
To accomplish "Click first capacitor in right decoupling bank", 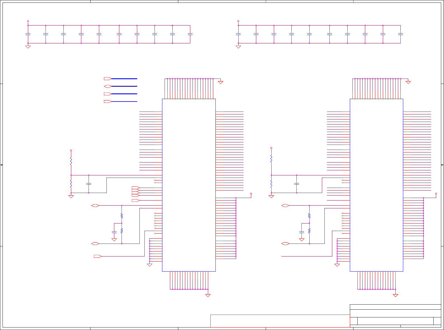I will click(x=238, y=34).
